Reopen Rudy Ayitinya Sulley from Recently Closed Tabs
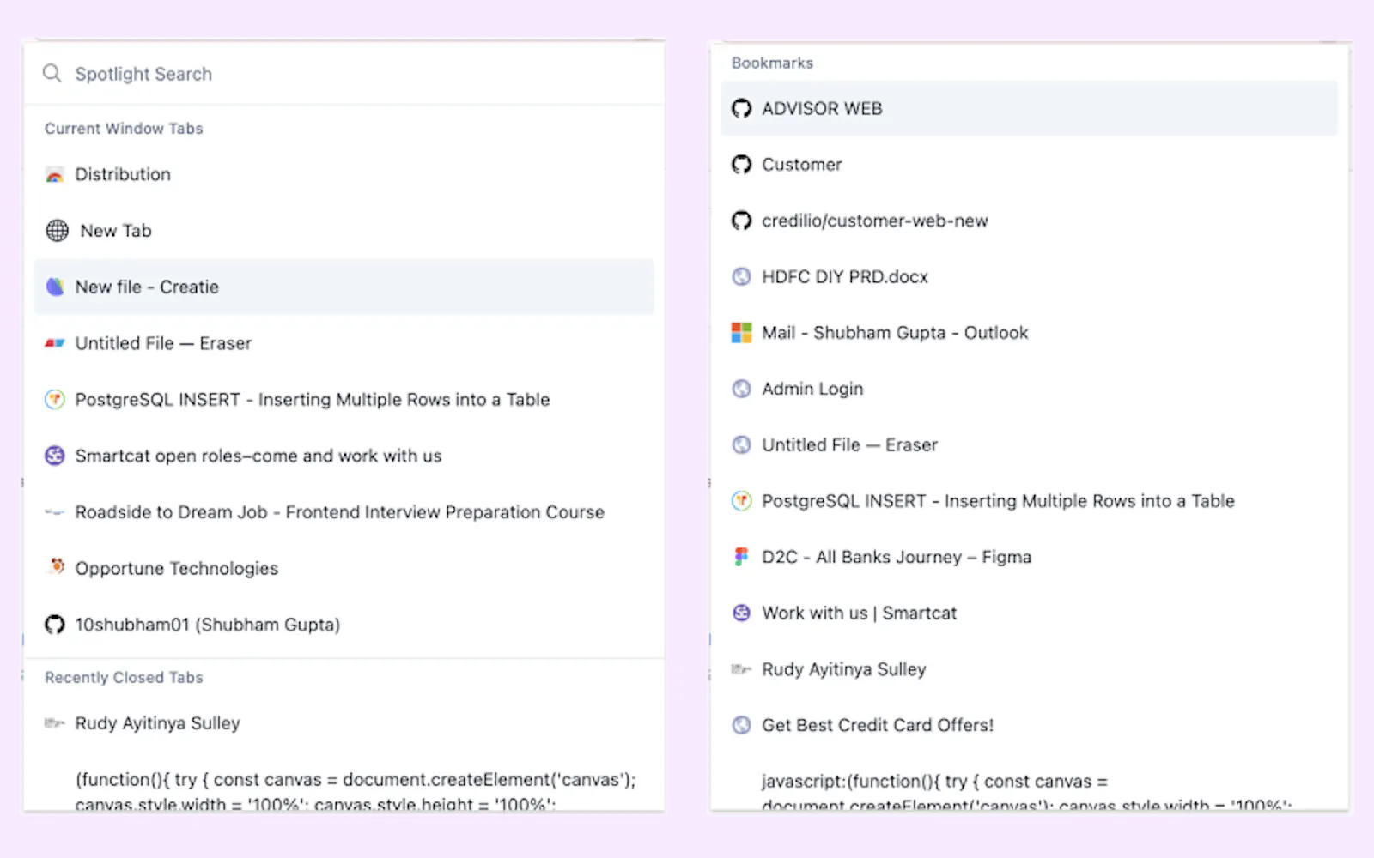This screenshot has width=1374, height=858. 343,723
